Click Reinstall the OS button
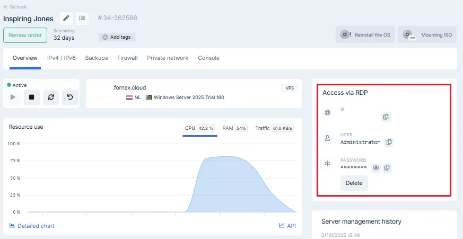 coord(365,35)
